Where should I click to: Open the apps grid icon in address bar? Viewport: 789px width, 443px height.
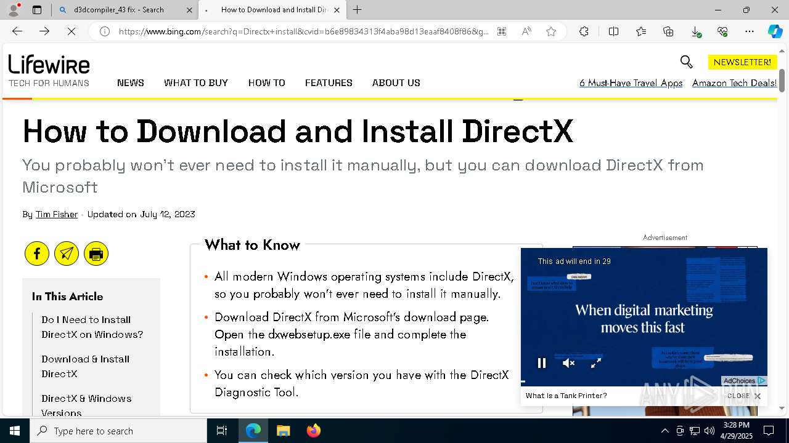coord(502,31)
